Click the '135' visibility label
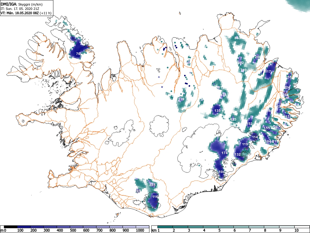This screenshot has height=233, width=310. [x=217, y=111]
